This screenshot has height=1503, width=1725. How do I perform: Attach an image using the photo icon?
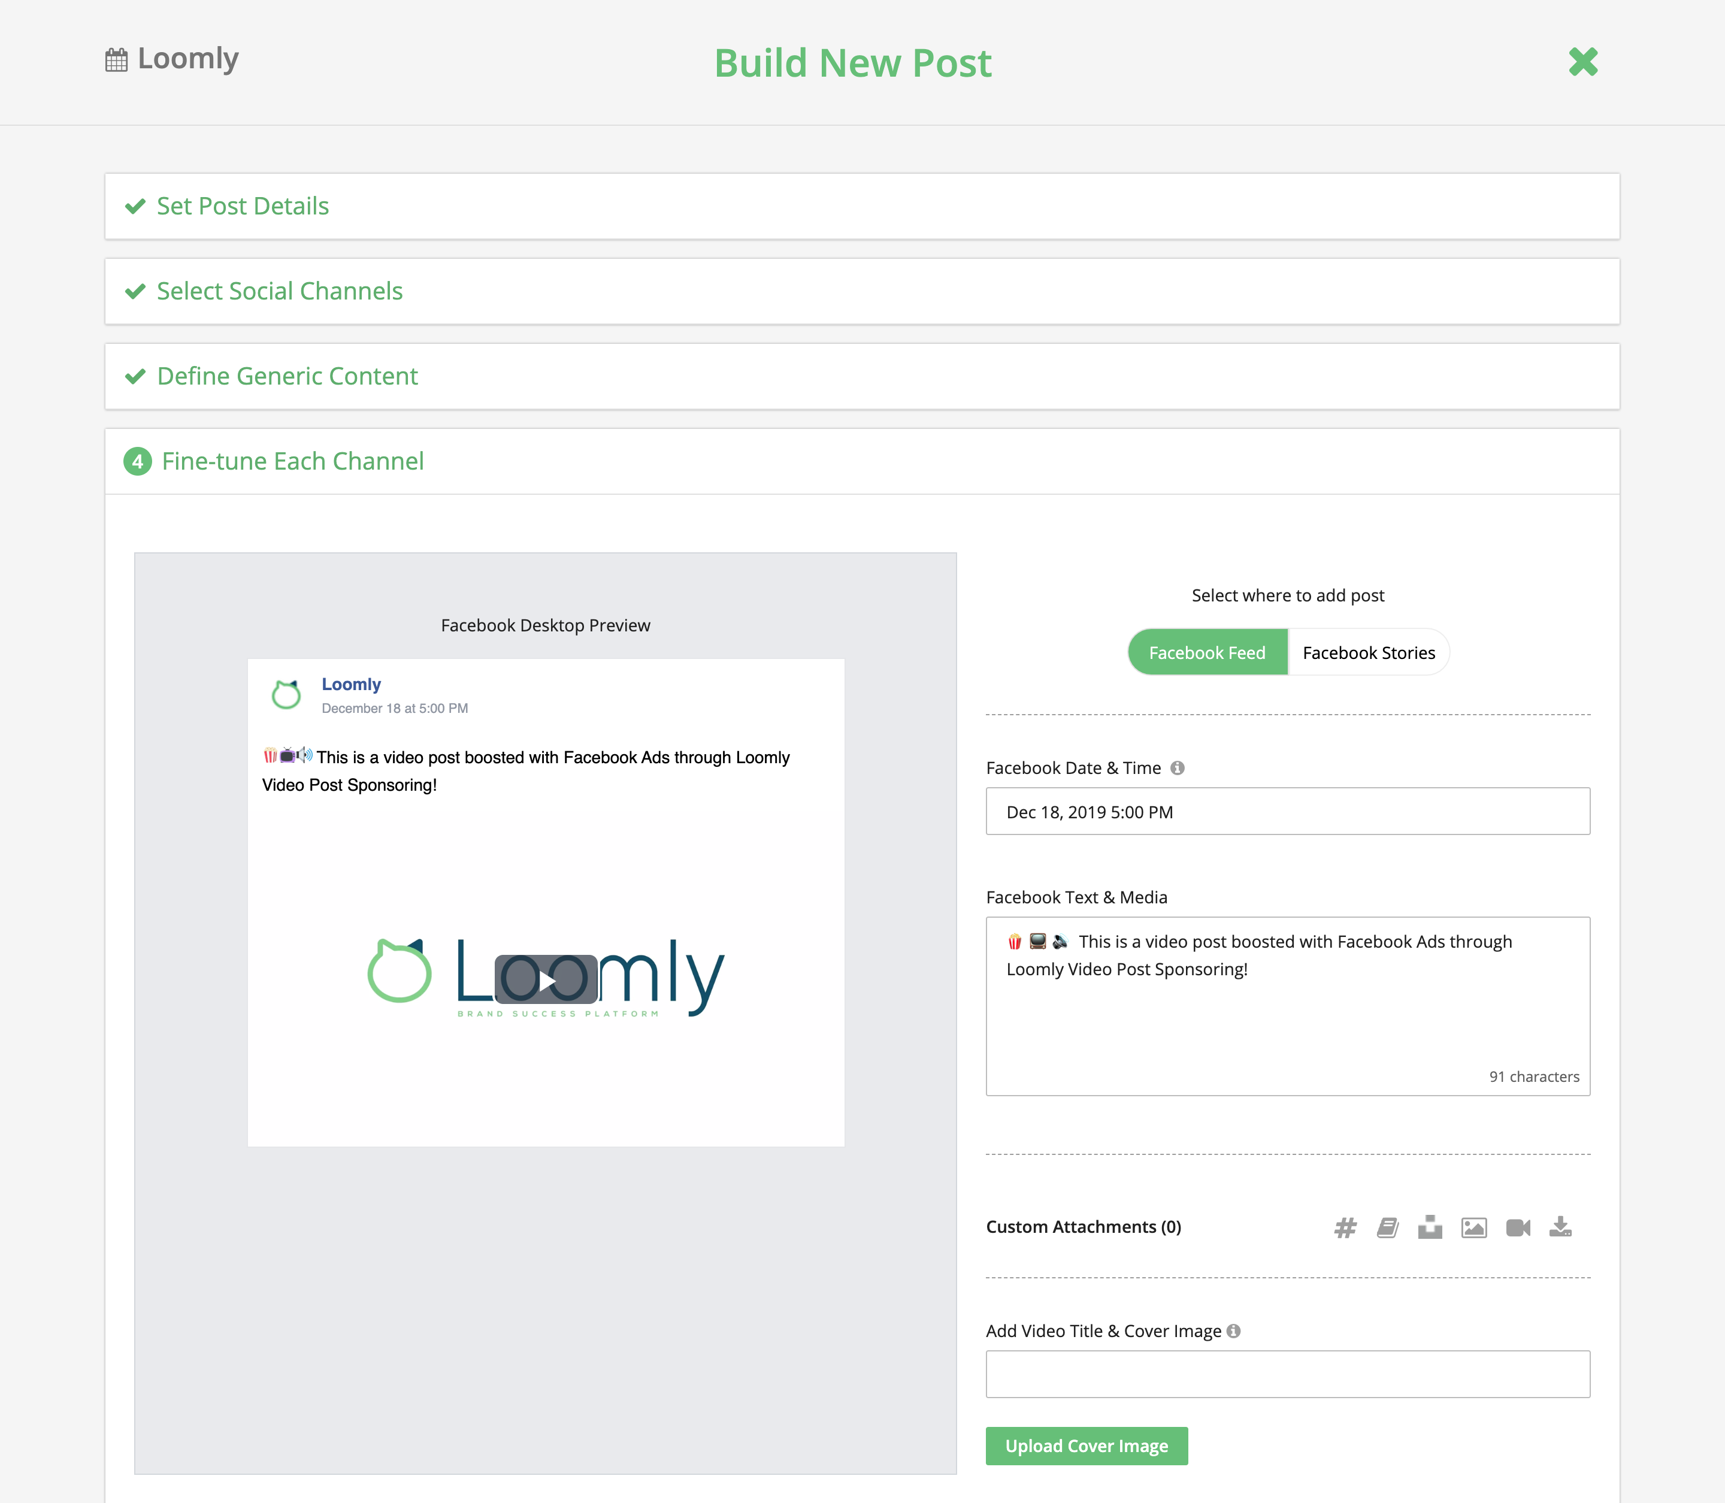(1474, 1228)
